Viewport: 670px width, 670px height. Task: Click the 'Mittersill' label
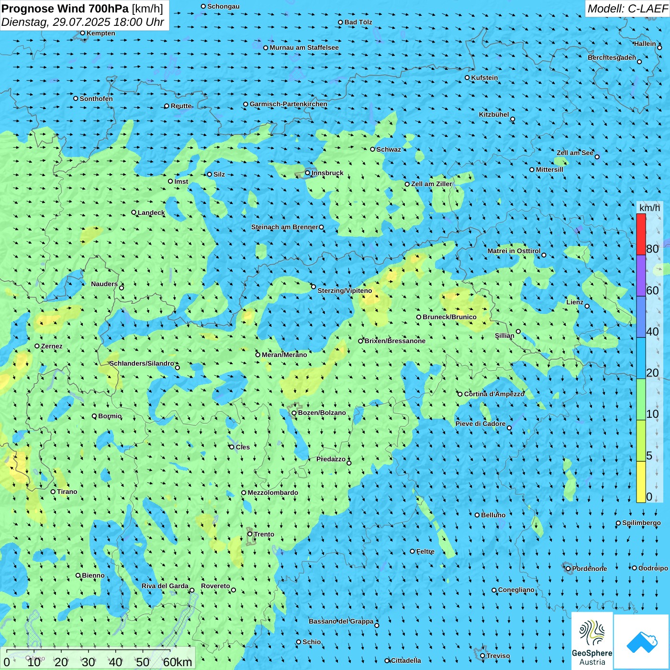(549, 169)
